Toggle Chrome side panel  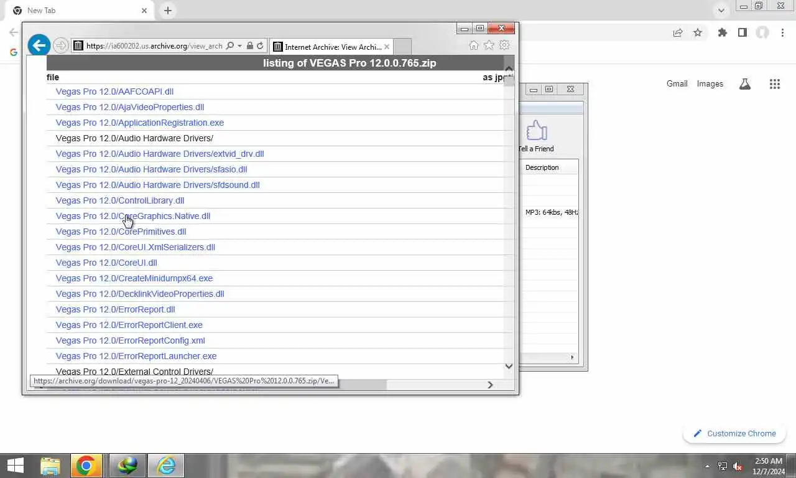click(742, 33)
